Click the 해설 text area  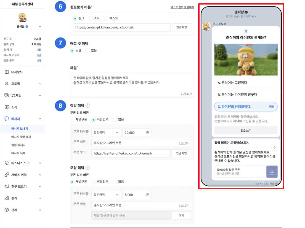(x=132, y=85)
